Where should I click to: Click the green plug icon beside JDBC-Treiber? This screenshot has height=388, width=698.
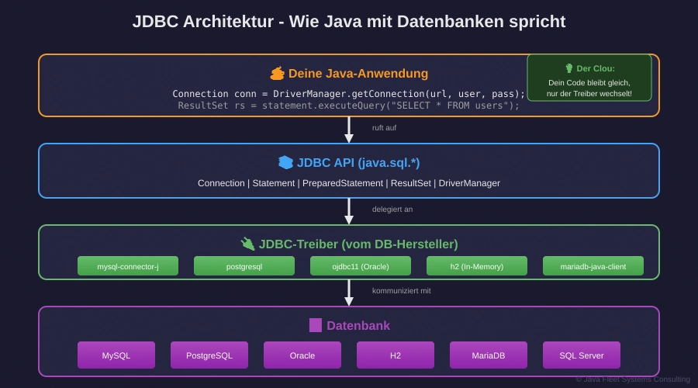click(247, 244)
